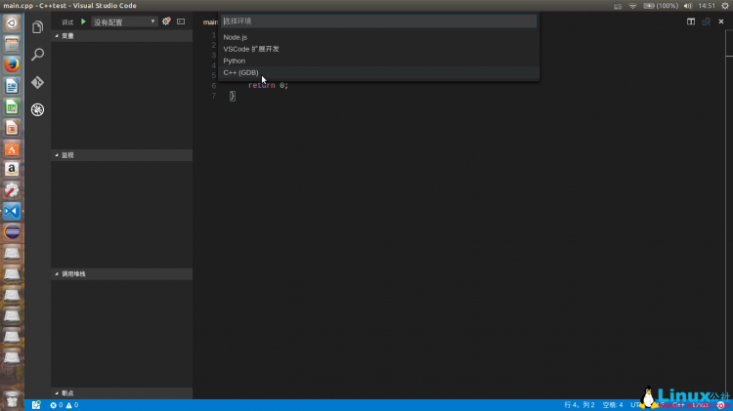This screenshot has width=733, height=411.
Task: Collapse the 变量 (Variables) section
Action: click(121, 36)
